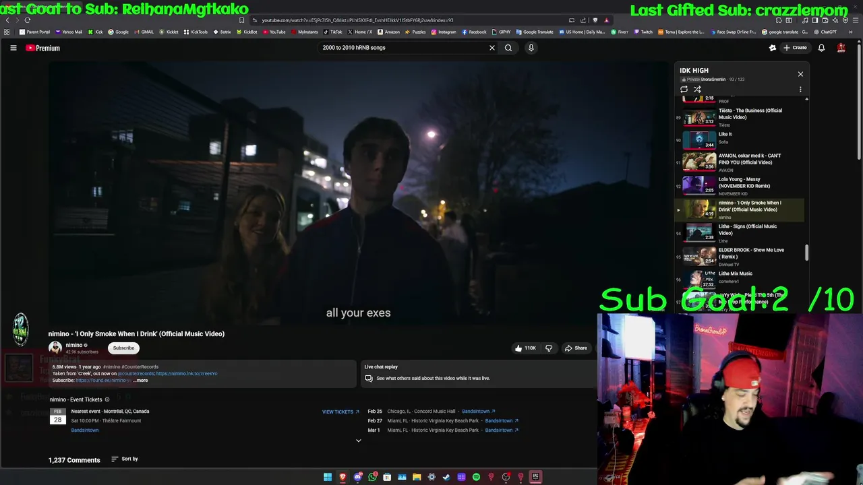Play Tiësto - The Business from playlist
This screenshot has width=863, height=485.
[x=740, y=118]
